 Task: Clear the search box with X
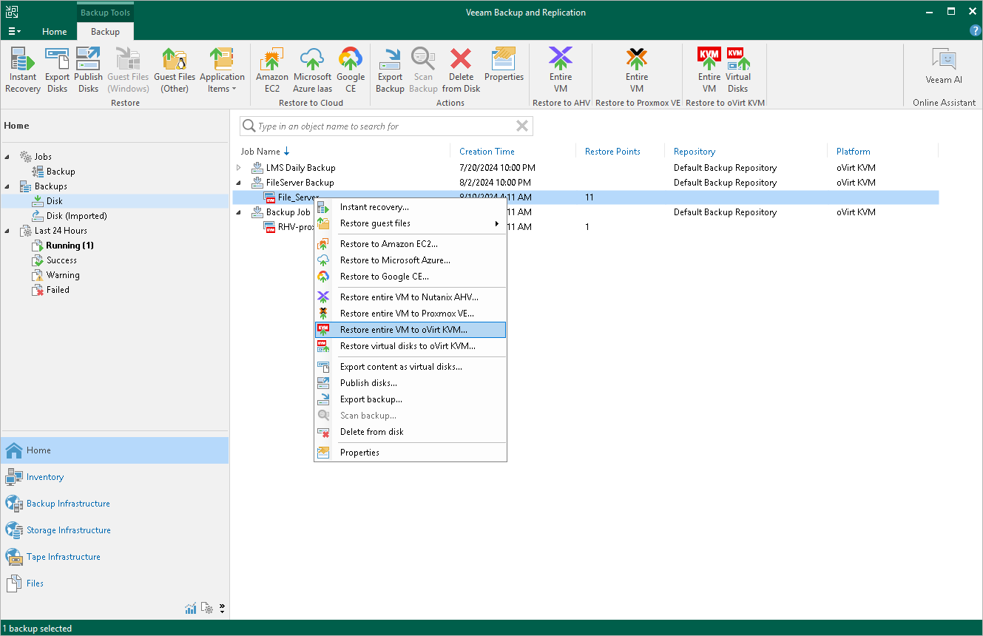pyautogui.click(x=522, y=126)
